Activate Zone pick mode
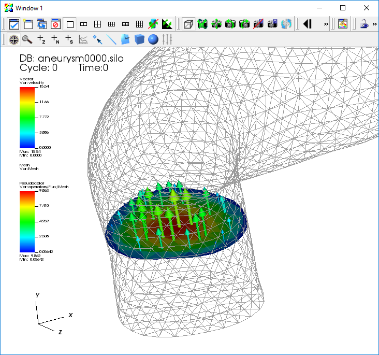The width and height of the screenshot is (379, 355). point(41,39)
